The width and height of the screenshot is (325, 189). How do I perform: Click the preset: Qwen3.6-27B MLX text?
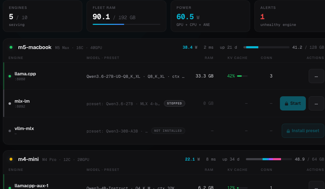click(123, 104)
